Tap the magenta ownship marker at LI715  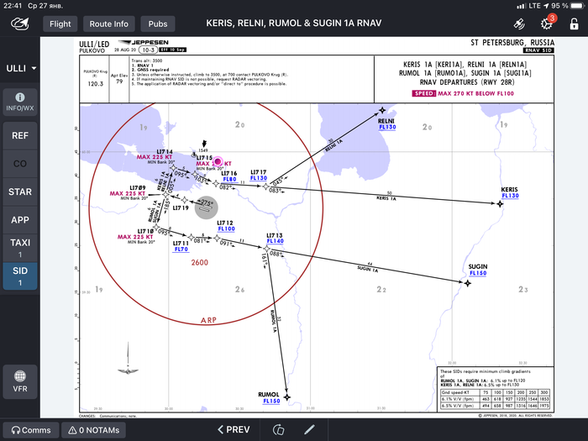(x=218, y=161)
